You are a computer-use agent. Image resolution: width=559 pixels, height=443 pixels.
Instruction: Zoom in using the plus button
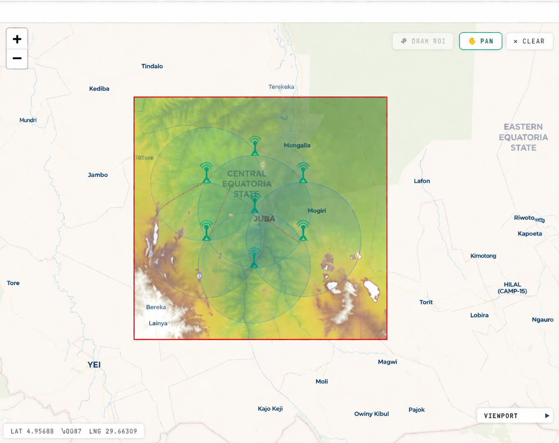17,39
